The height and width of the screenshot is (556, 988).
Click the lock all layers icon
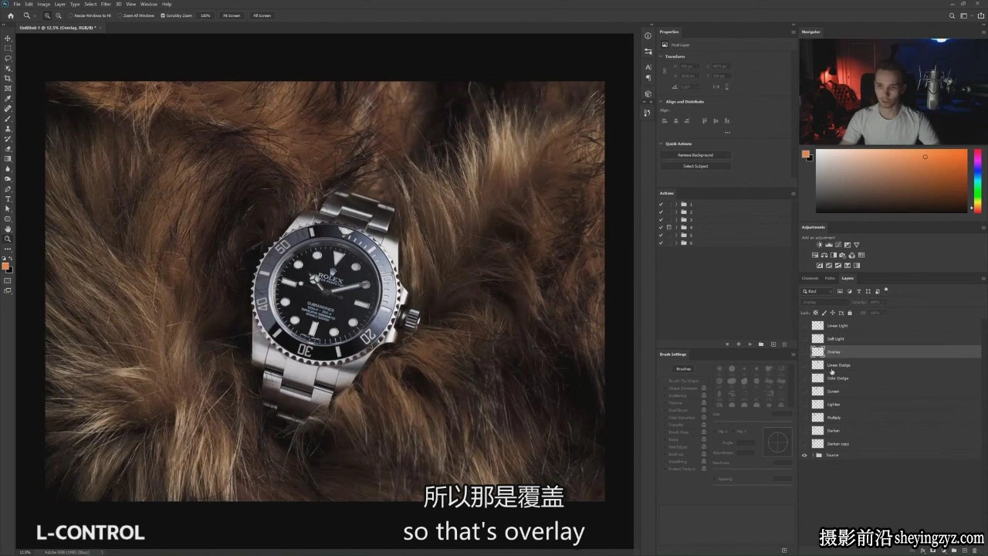(850, 313)
